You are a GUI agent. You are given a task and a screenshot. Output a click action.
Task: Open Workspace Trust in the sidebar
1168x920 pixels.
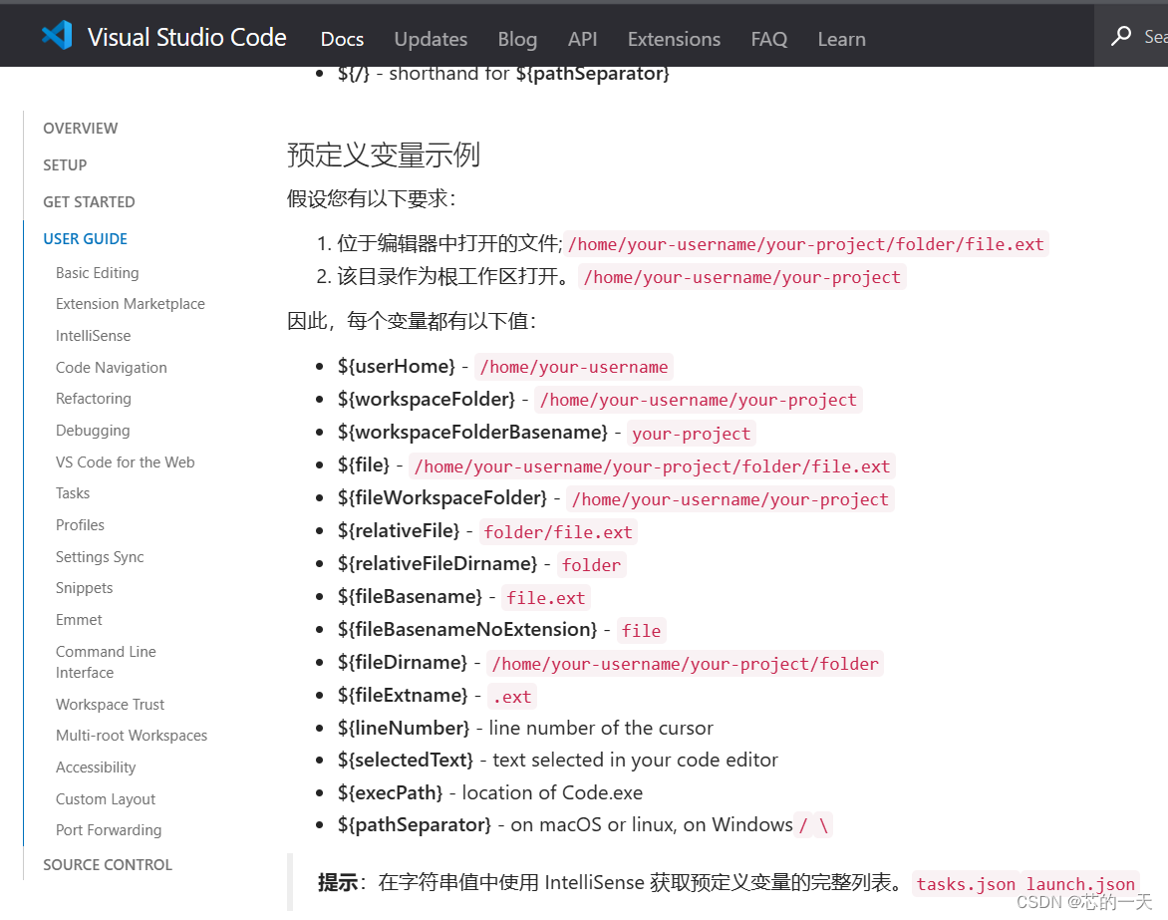[111, 704]
